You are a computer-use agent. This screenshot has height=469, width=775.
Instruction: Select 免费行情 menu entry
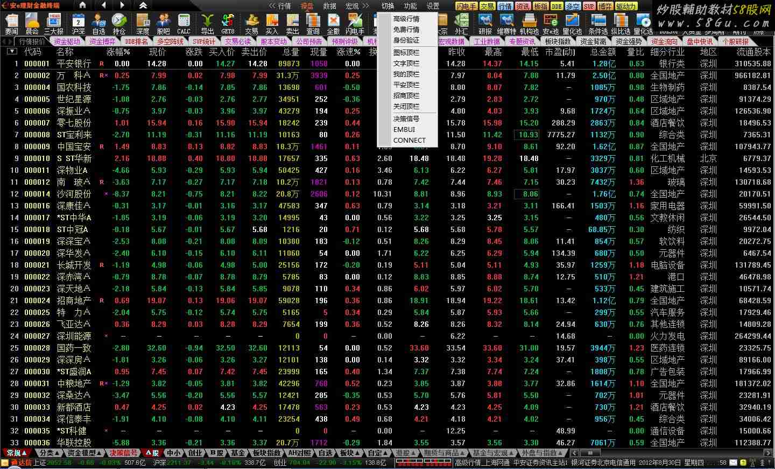(406, 30)
